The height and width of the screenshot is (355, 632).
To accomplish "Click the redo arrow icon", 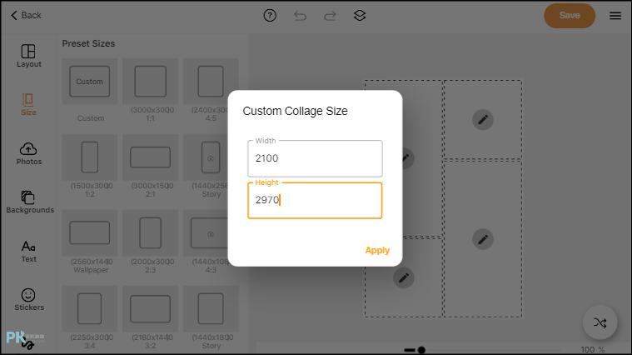I will pos(330,16).
